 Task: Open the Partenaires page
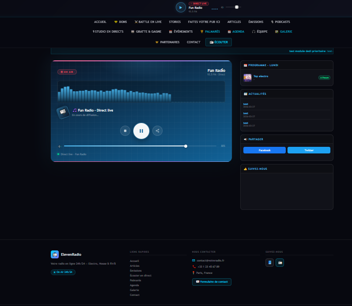click(x=167, y=42)
